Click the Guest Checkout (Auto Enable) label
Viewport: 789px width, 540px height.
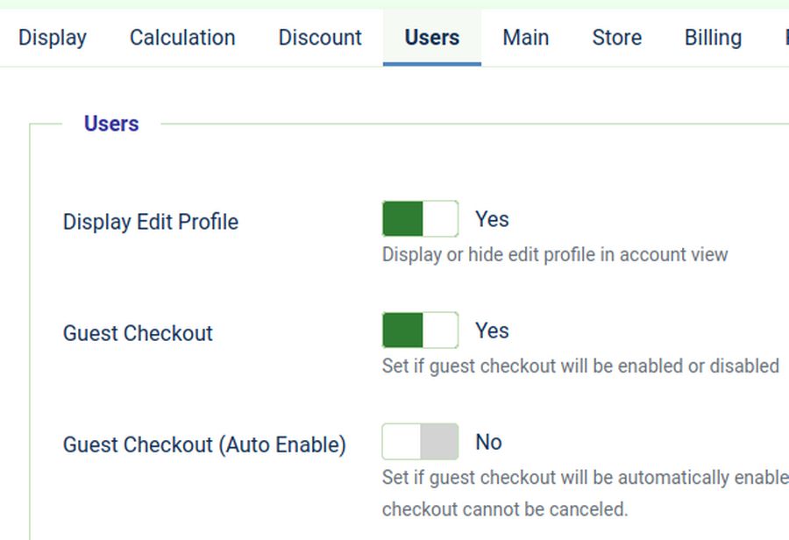(204, 444)
